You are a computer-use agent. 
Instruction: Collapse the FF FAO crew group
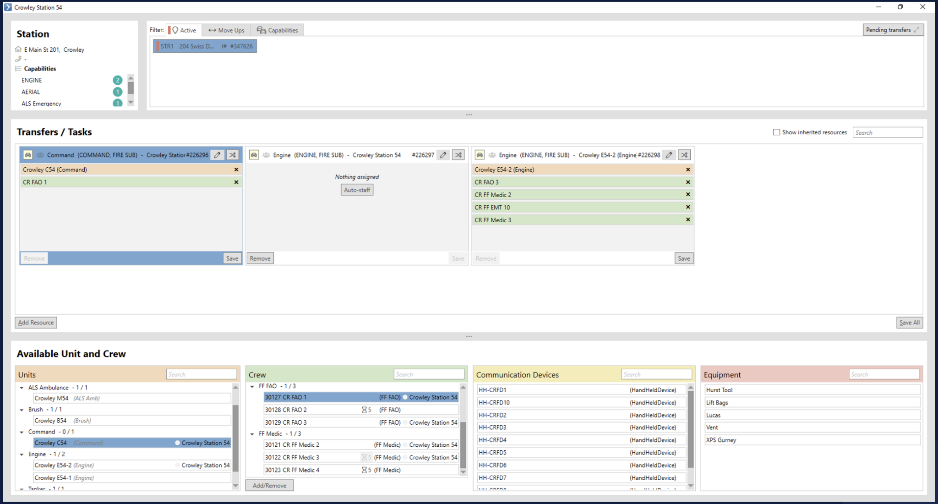click(251, 386)
